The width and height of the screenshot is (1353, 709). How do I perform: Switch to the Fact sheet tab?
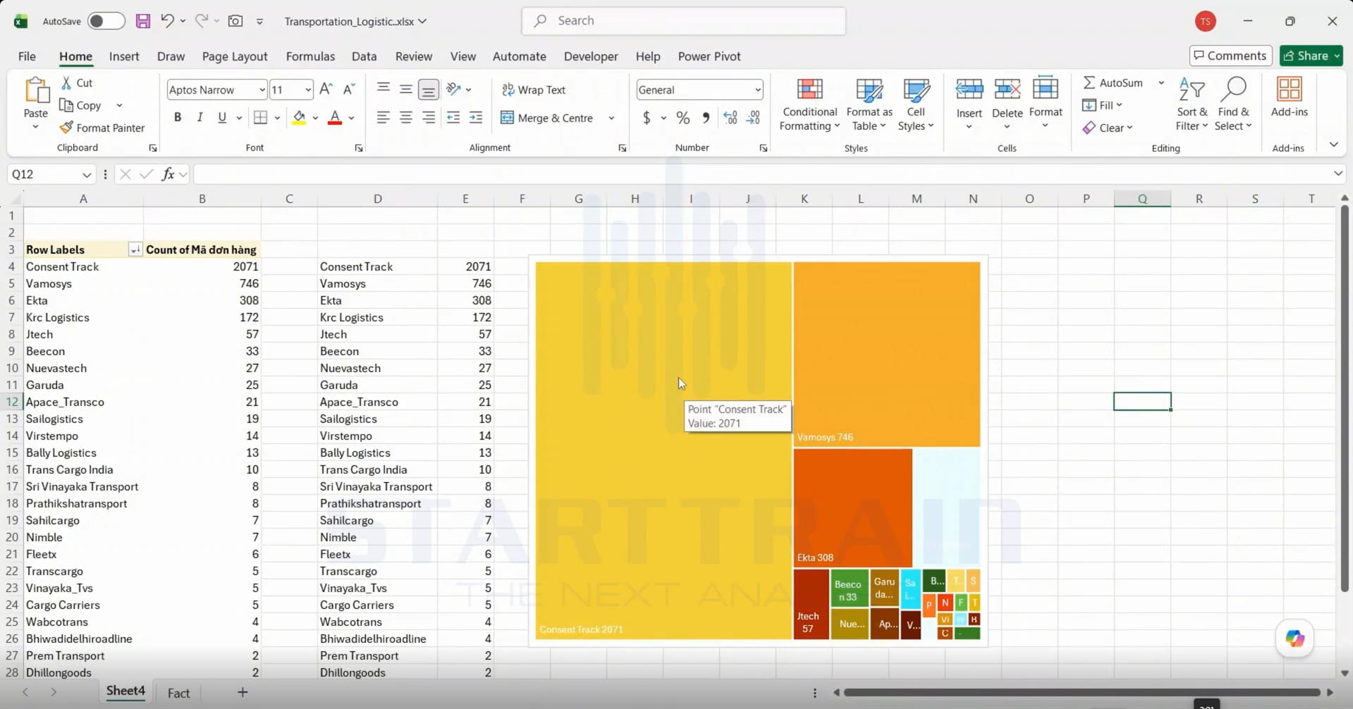[x=178, y=693]
